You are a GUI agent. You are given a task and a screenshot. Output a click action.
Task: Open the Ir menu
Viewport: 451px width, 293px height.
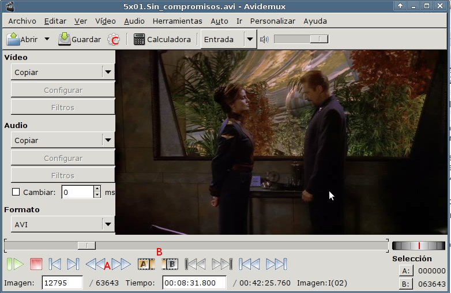pos(239,21)
